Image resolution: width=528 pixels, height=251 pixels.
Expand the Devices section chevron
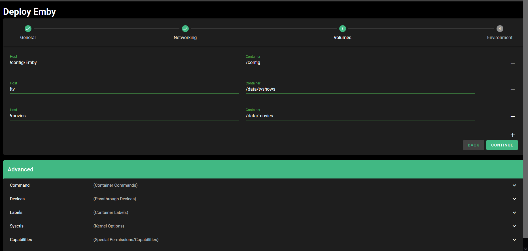pyautogui.click(x=514, y=199)
